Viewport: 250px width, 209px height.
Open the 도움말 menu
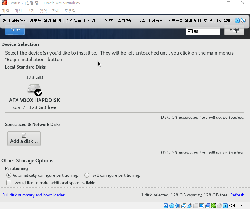click(70, 11)
